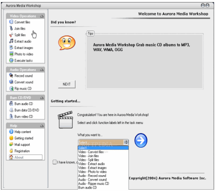Open 'Join files' task label

coord(20,29)
